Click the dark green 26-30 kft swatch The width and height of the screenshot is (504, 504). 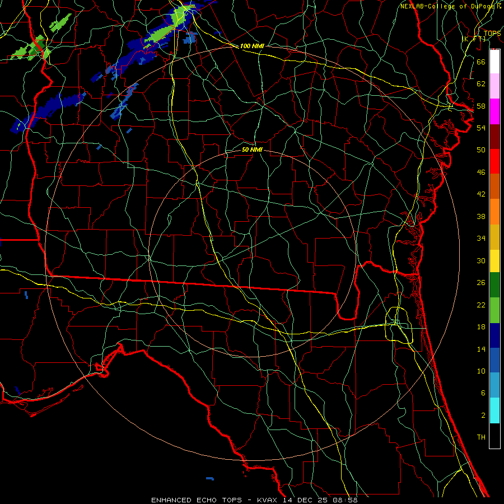click(494, 285)
